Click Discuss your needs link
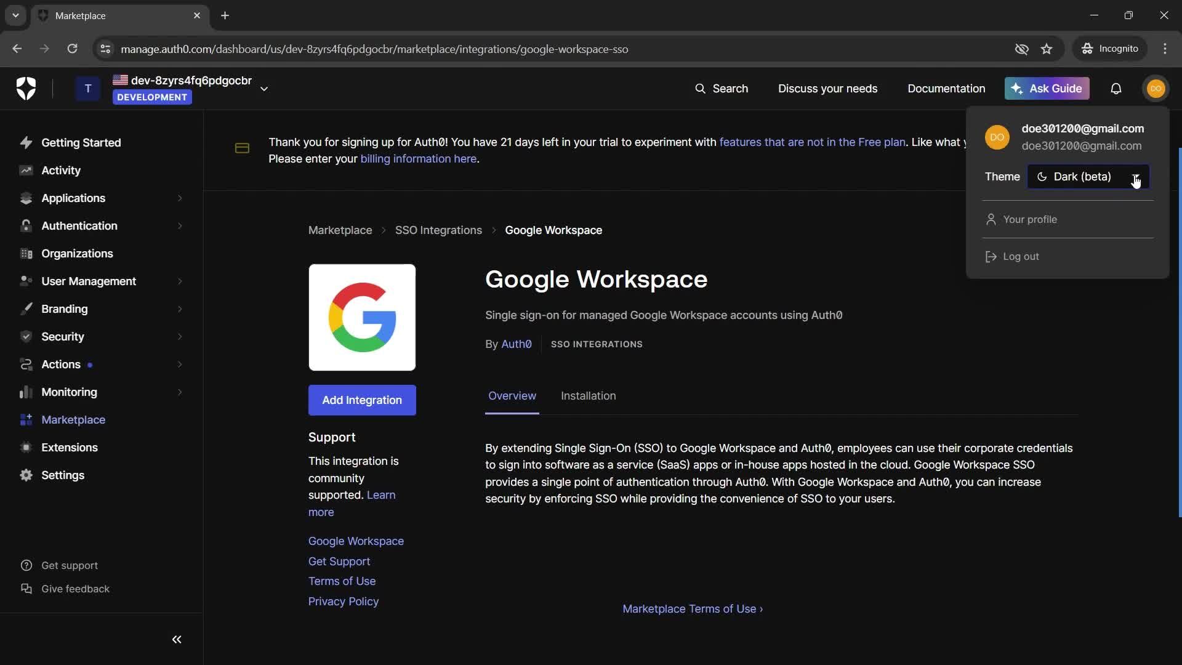The image size is (1182, 665). (x=827, y=89)
